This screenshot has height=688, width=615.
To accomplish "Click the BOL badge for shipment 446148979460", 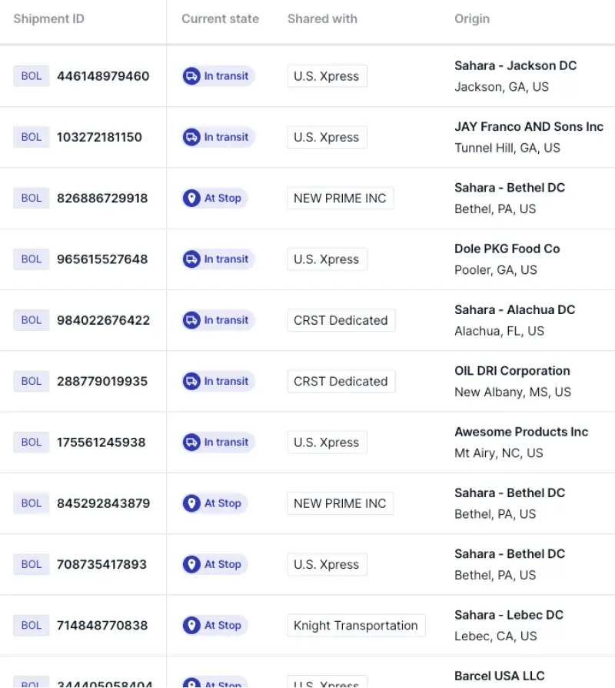I will [31, 76].
